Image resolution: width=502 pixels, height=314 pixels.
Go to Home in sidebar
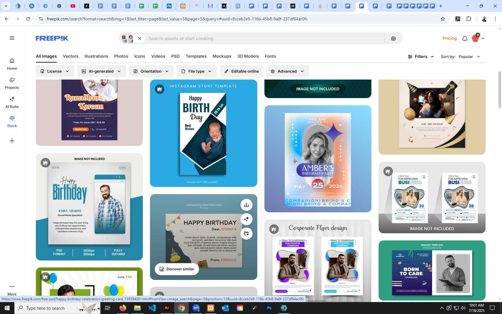tap(12, 64)
